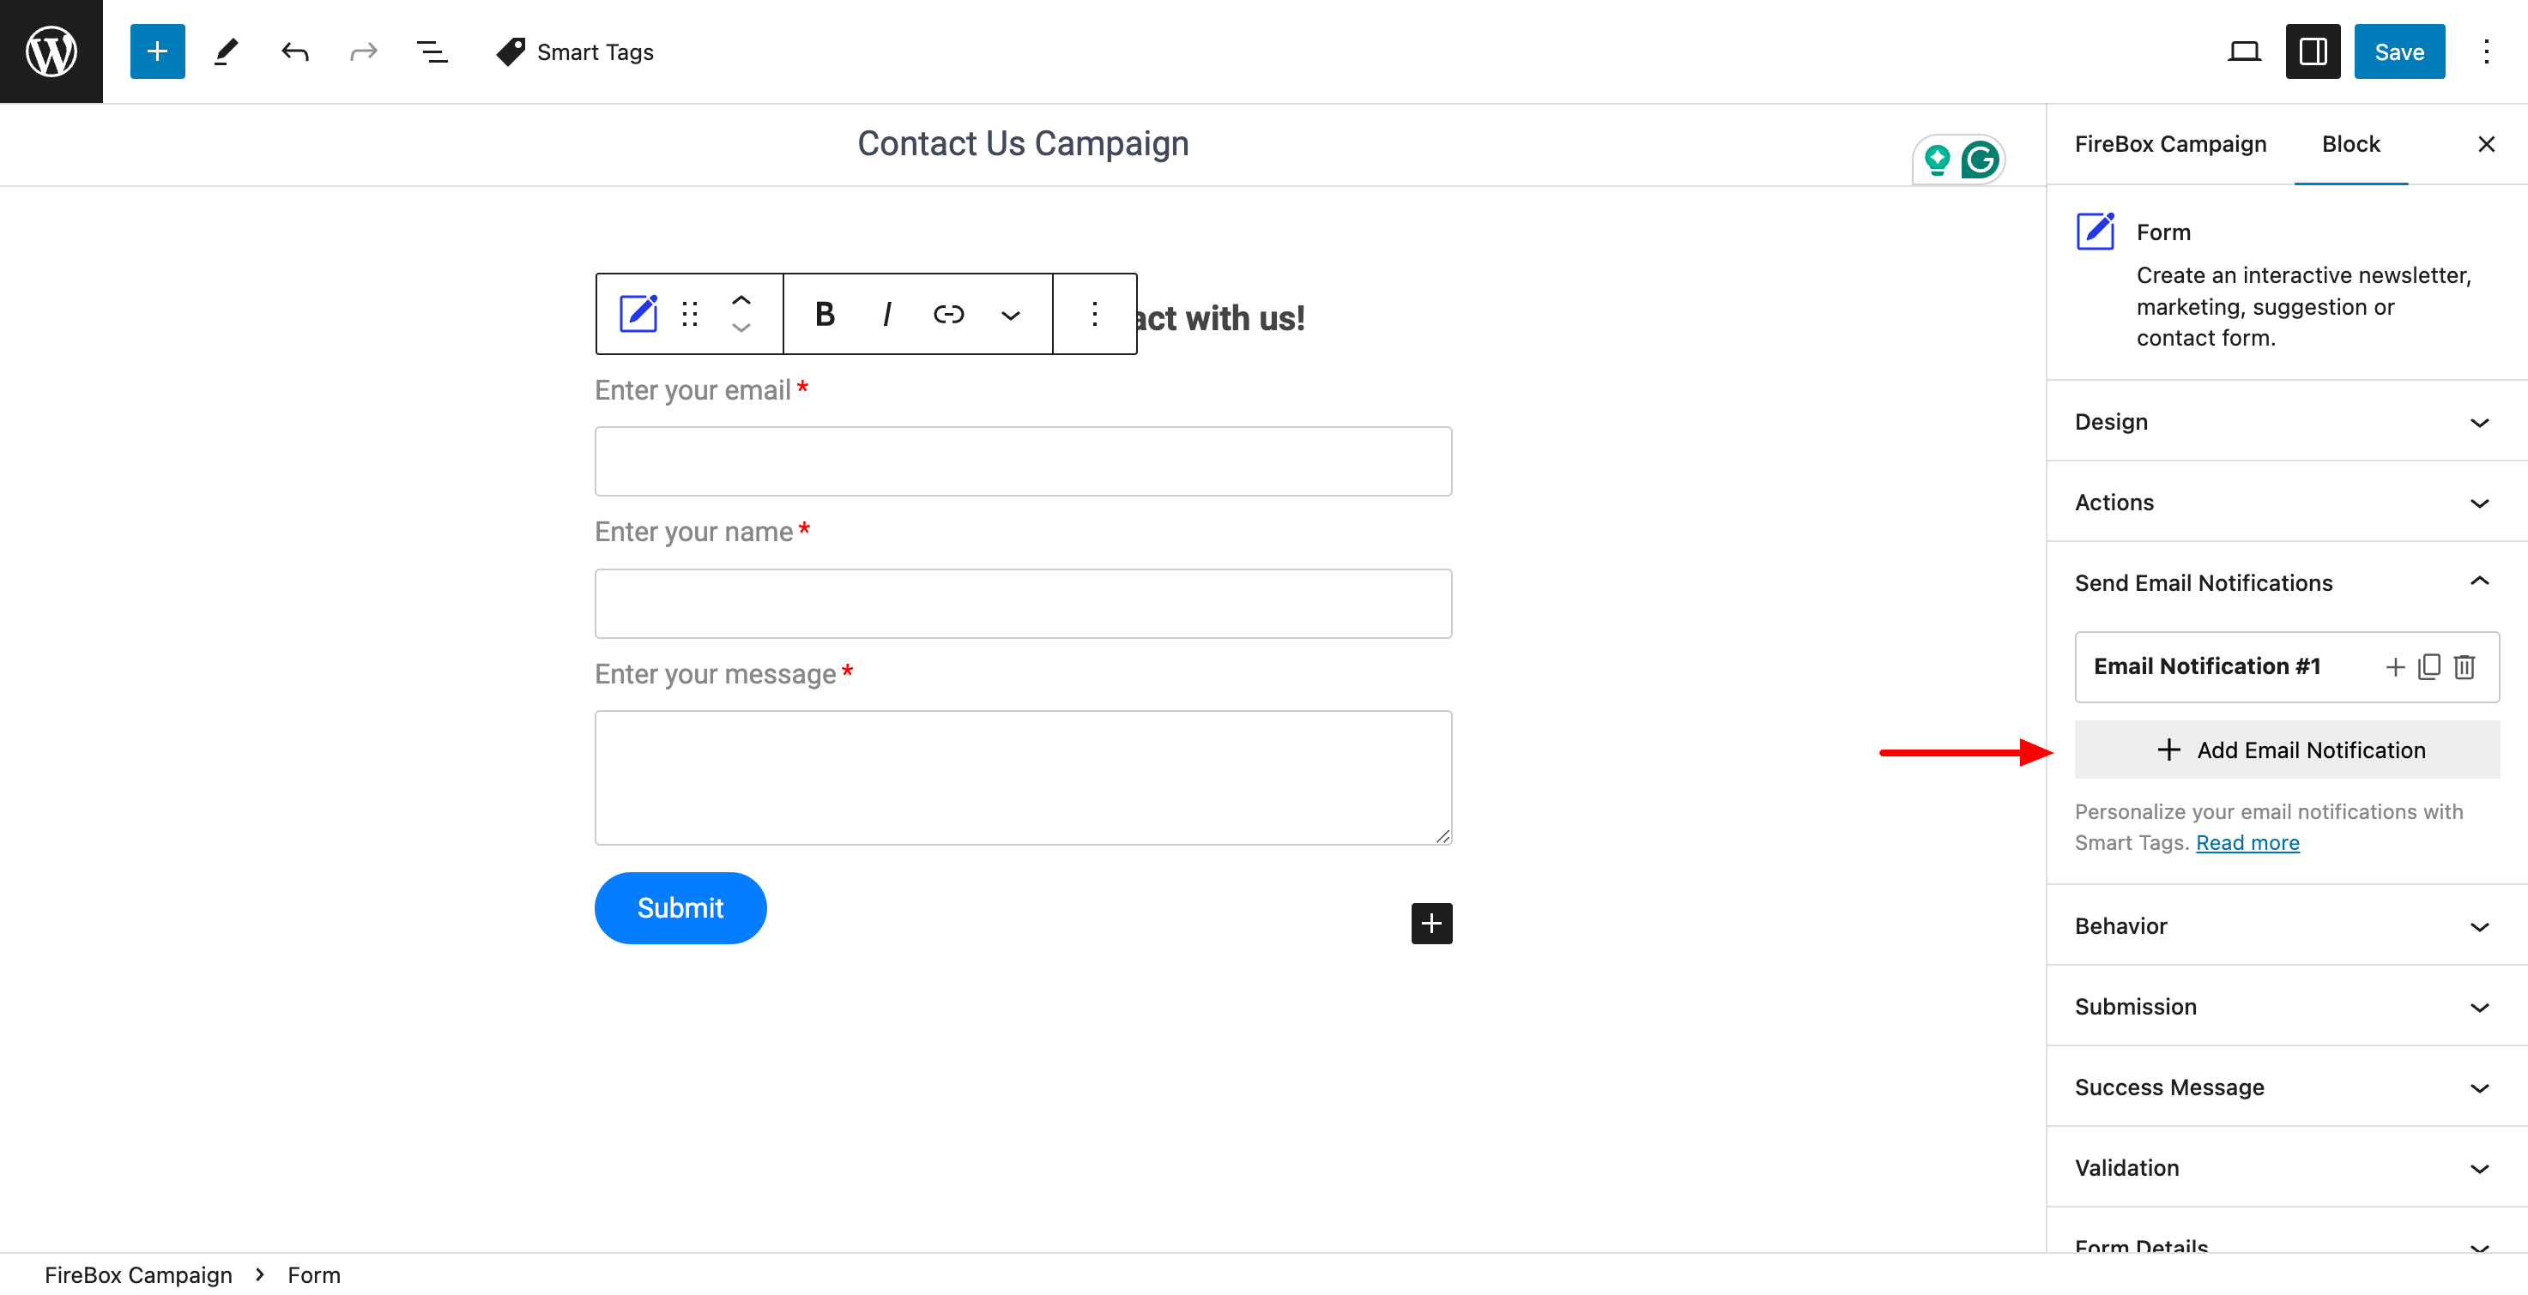
Task: Click the Smart Tags toolbar icon
Action: tap(512, 51)
